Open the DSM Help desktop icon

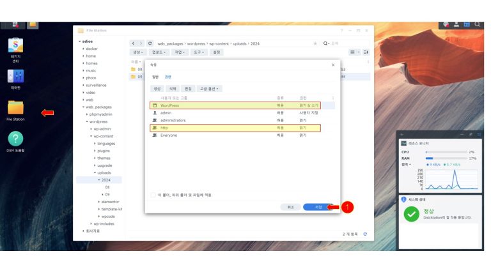click(x=15, y=138)
